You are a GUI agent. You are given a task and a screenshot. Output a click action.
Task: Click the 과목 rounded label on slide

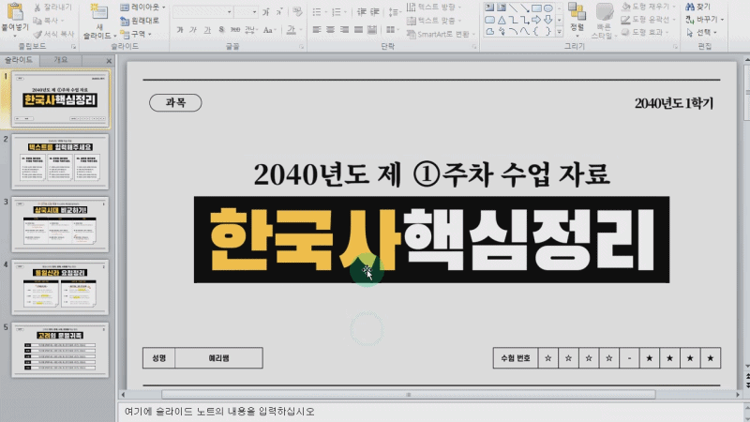tap(175, 102)
